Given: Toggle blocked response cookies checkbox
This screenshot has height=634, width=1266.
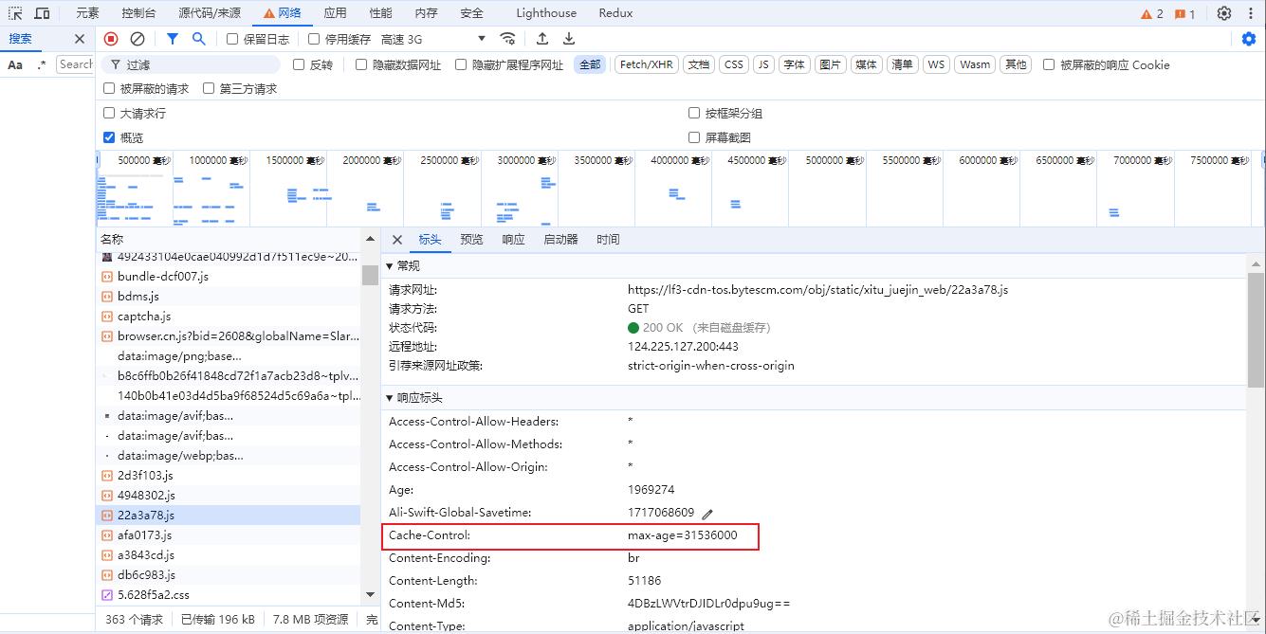Looking at the screenshot, I should [1049, 64].
